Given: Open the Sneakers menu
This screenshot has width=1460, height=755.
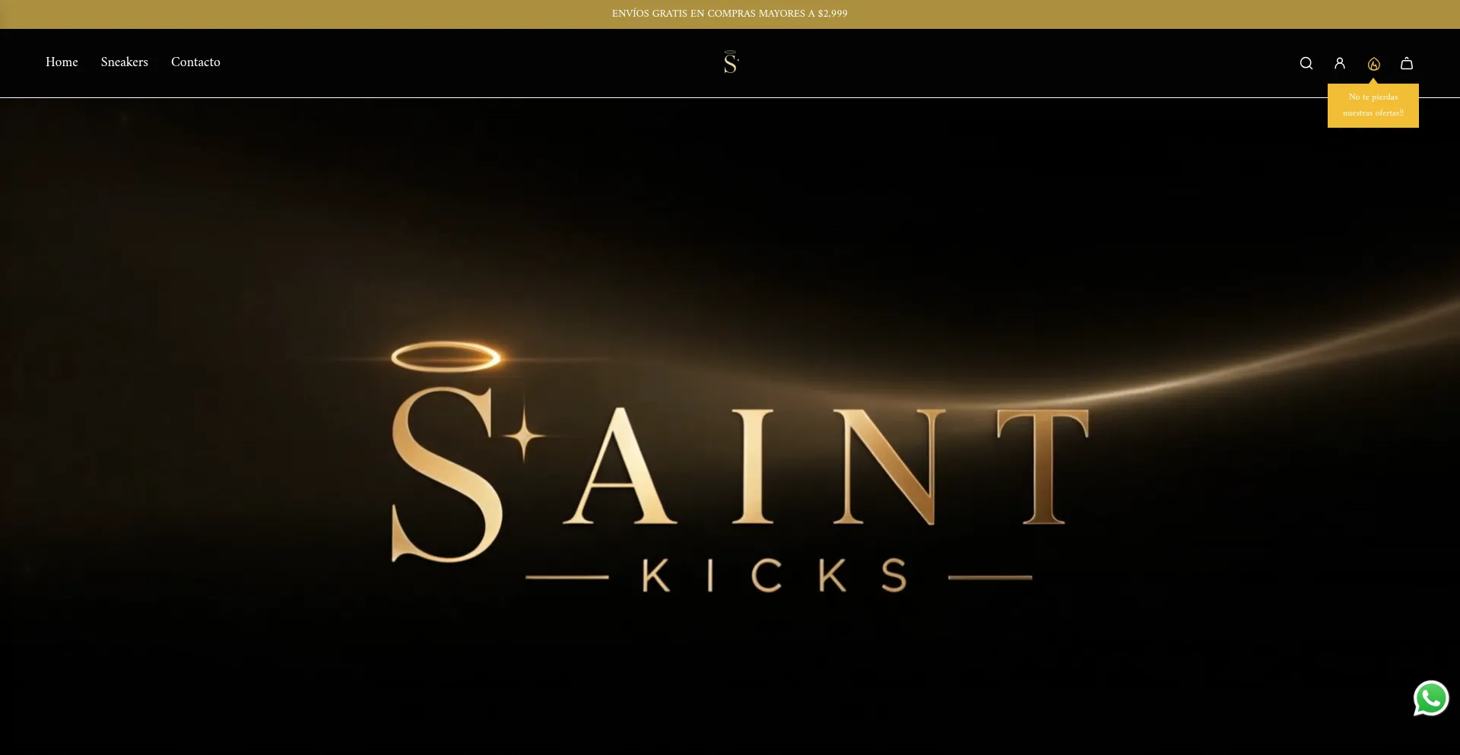Looking at the screenshot, I should click(125, 62).
